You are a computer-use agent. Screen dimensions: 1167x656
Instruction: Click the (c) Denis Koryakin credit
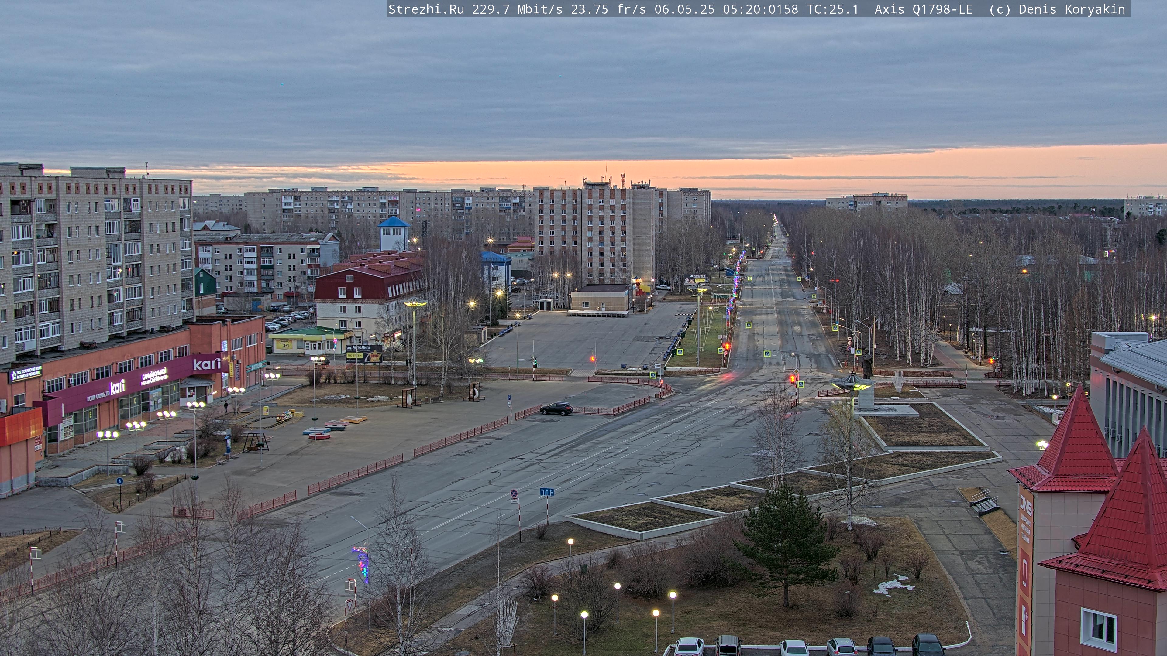pyautogui.click(x=1057, y=9)
